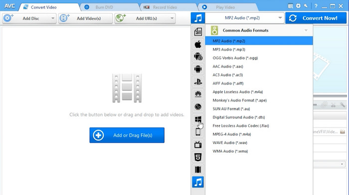Screen dimensions: 349x195
Task: Click the AVC logo in the top-left
Action: (9, 6)
